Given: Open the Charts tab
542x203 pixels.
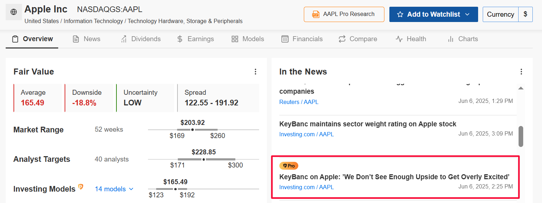Looking at the screenshot, I should pyautogui.click(x=462, y=39).
